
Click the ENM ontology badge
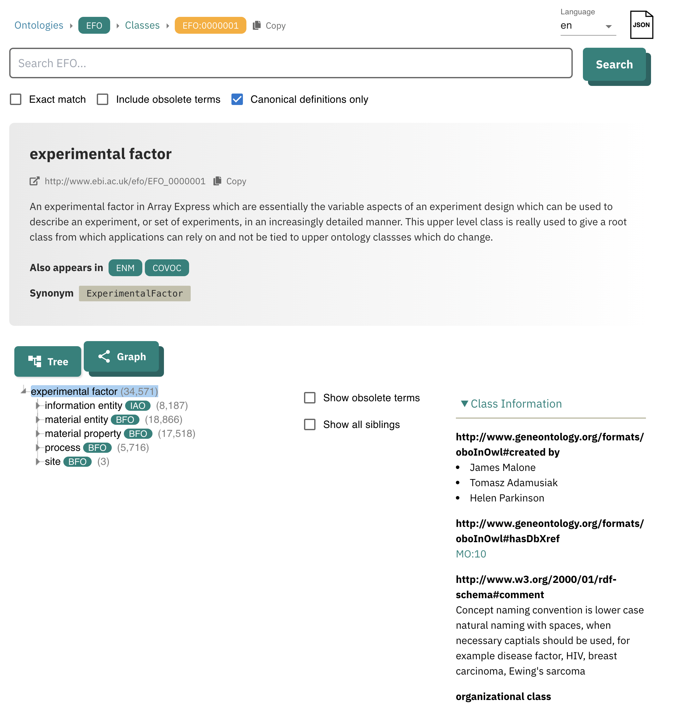[x=125, y=268]
